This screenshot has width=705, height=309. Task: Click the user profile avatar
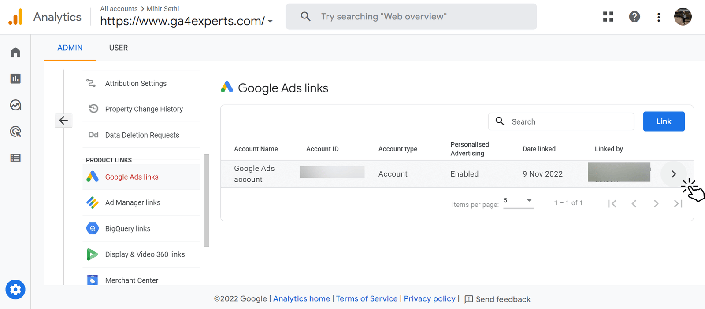(x=683, y=17)
